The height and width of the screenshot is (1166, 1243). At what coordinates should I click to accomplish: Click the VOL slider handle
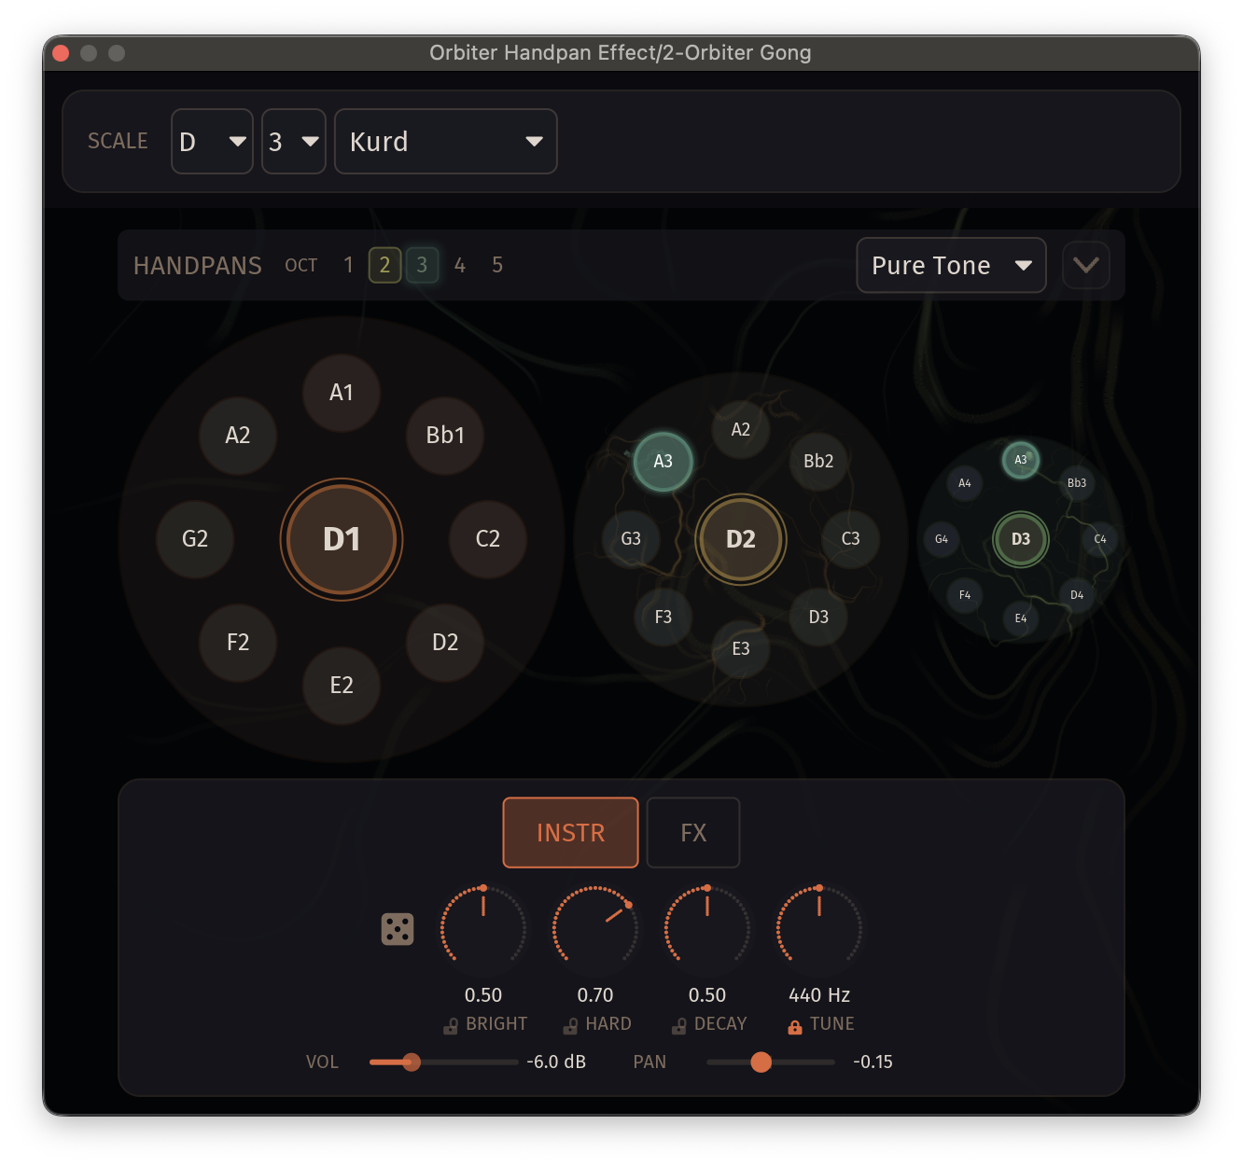click(412, 1062)
